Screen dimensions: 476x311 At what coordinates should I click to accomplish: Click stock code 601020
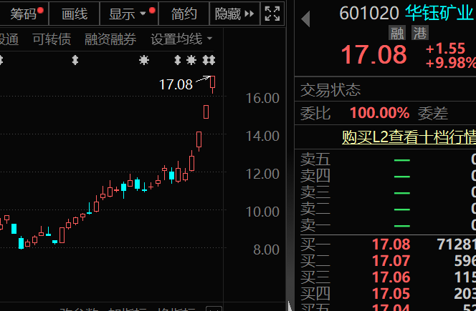369,14
